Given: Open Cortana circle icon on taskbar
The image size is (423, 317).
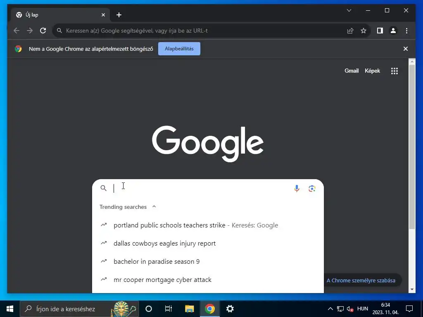Looking at the screenshot, I should (x=149, y=309).
